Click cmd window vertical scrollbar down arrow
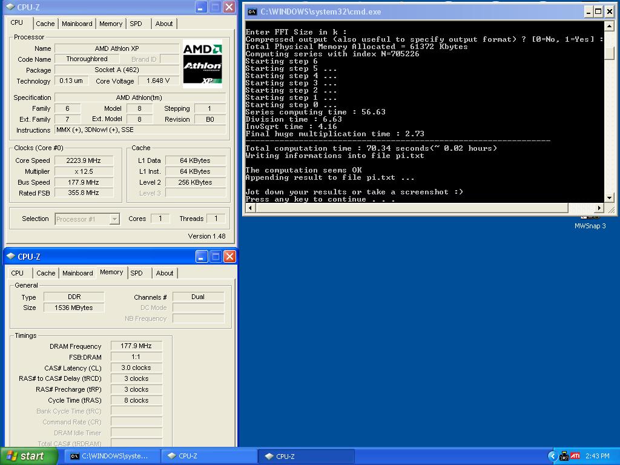 609,198
